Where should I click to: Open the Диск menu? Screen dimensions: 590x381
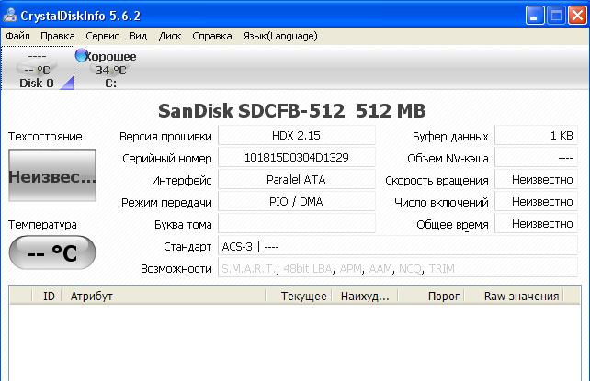169,36
